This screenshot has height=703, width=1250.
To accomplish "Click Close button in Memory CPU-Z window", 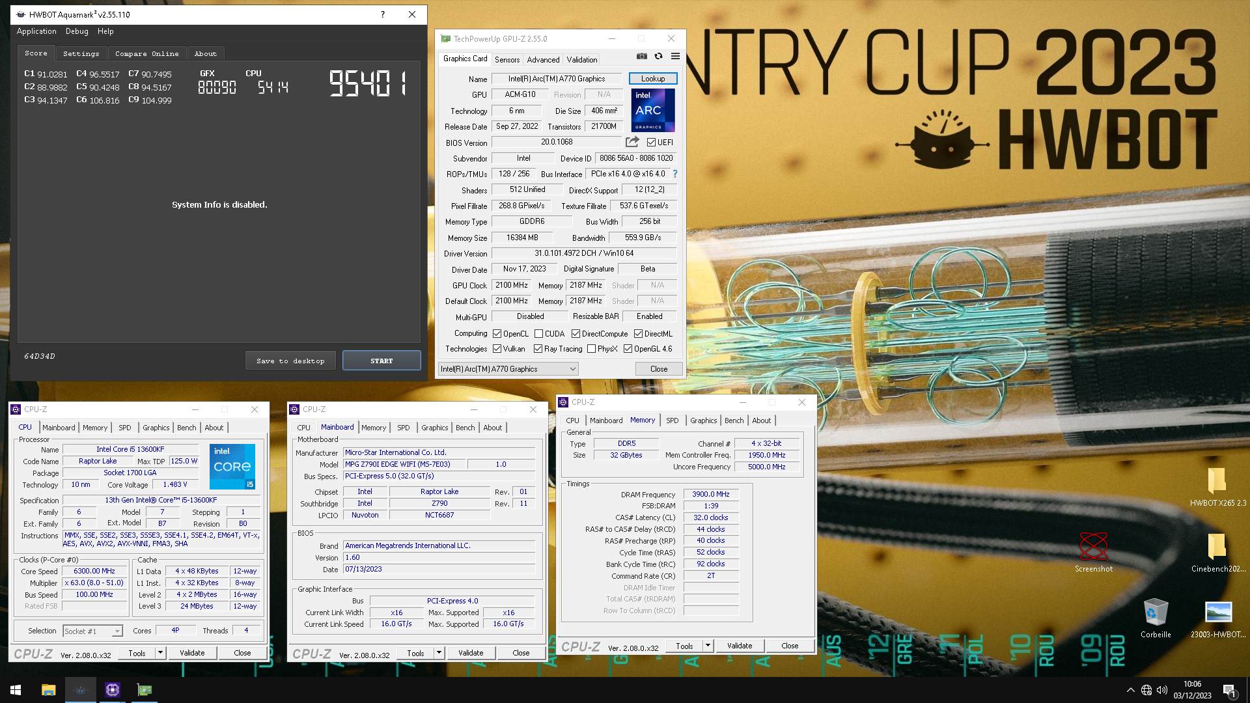I will click(x=790, y=645).
